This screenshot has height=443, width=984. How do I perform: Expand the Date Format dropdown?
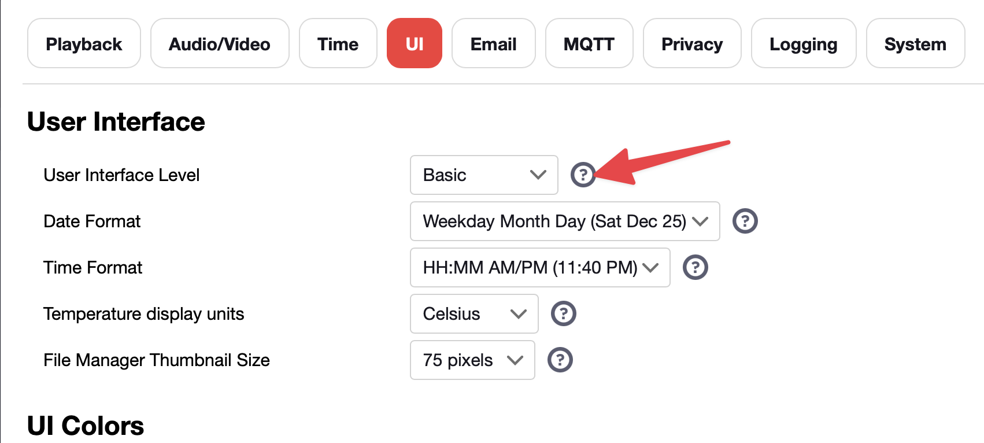click(565, 221)
